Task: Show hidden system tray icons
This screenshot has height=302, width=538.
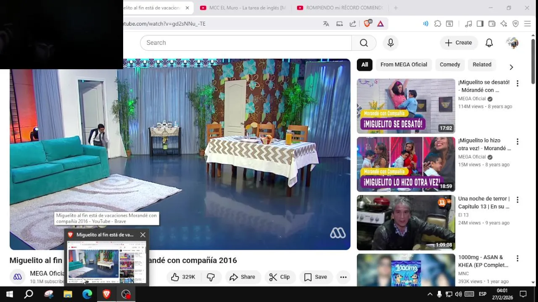Action: click(430, 294)
